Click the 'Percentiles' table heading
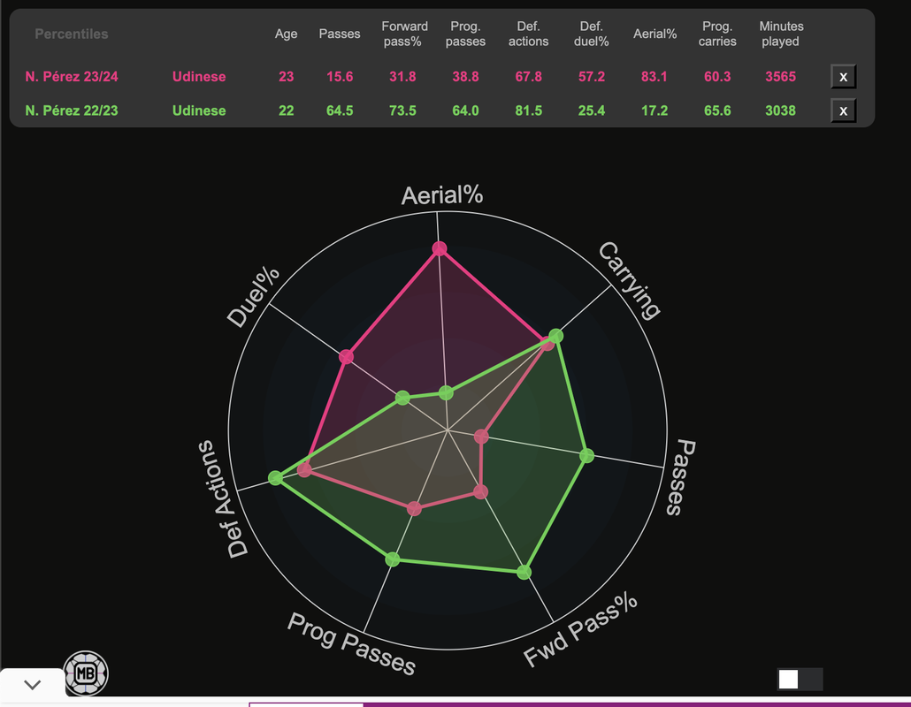The width and height of the screenshot is (911, 707). [x=72, y=34]
